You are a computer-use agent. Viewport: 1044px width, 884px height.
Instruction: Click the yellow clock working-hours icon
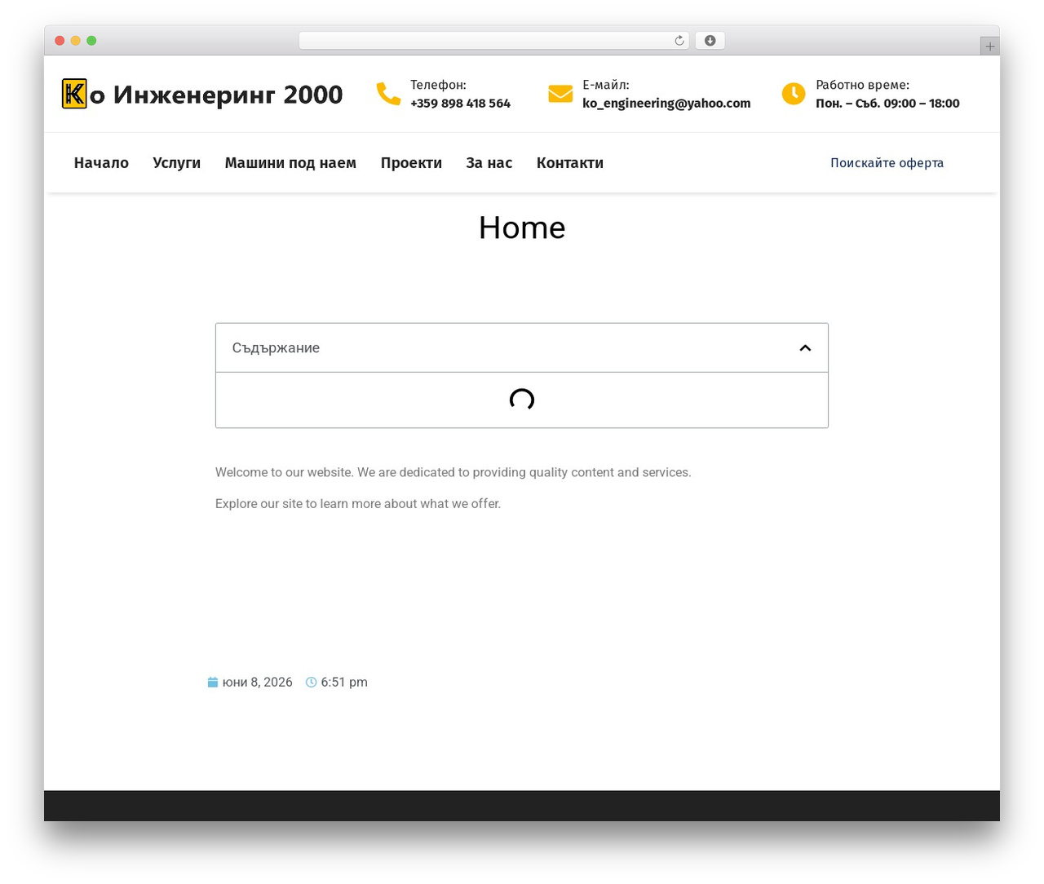[794, 94]
